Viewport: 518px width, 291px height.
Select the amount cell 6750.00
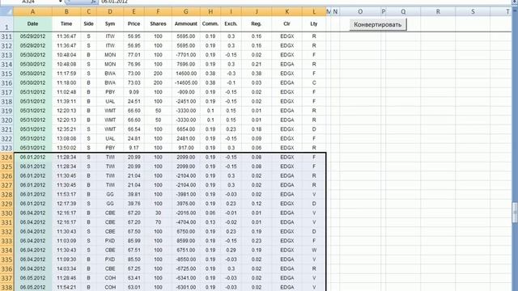click(x=185, y=232)
